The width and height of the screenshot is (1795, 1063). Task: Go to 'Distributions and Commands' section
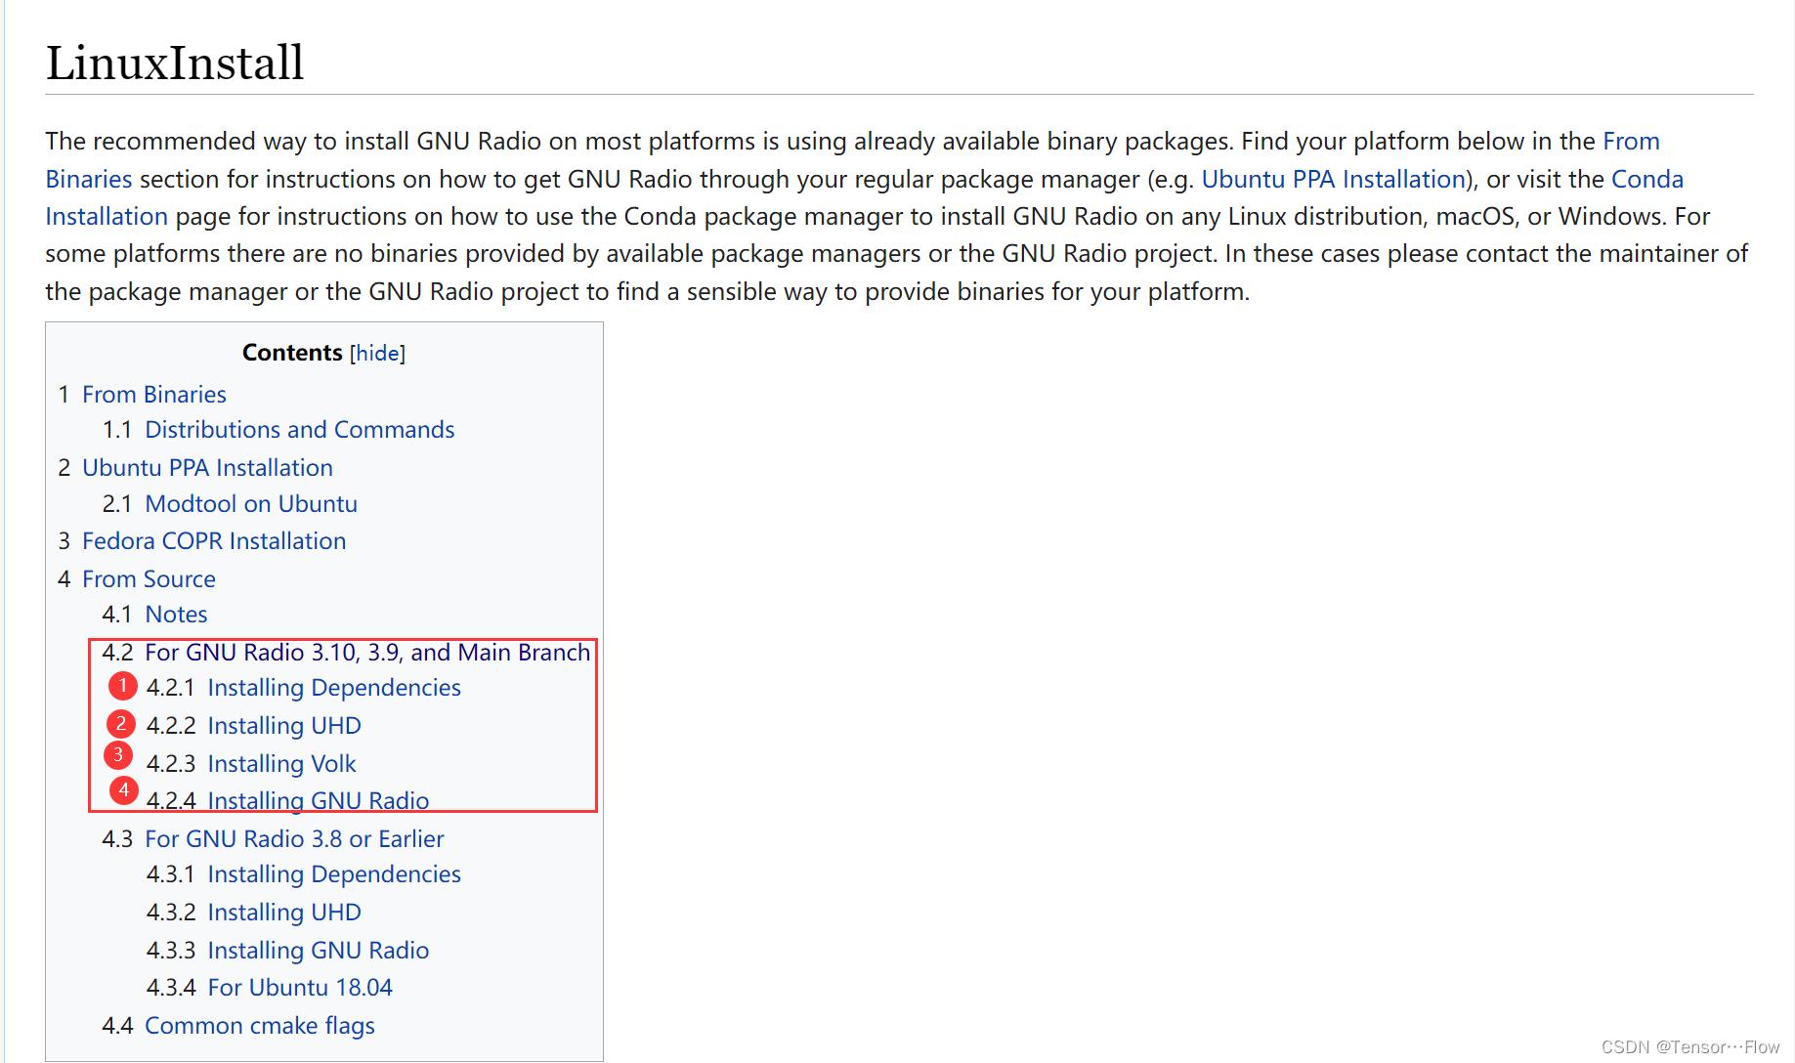tap(300, 430)
